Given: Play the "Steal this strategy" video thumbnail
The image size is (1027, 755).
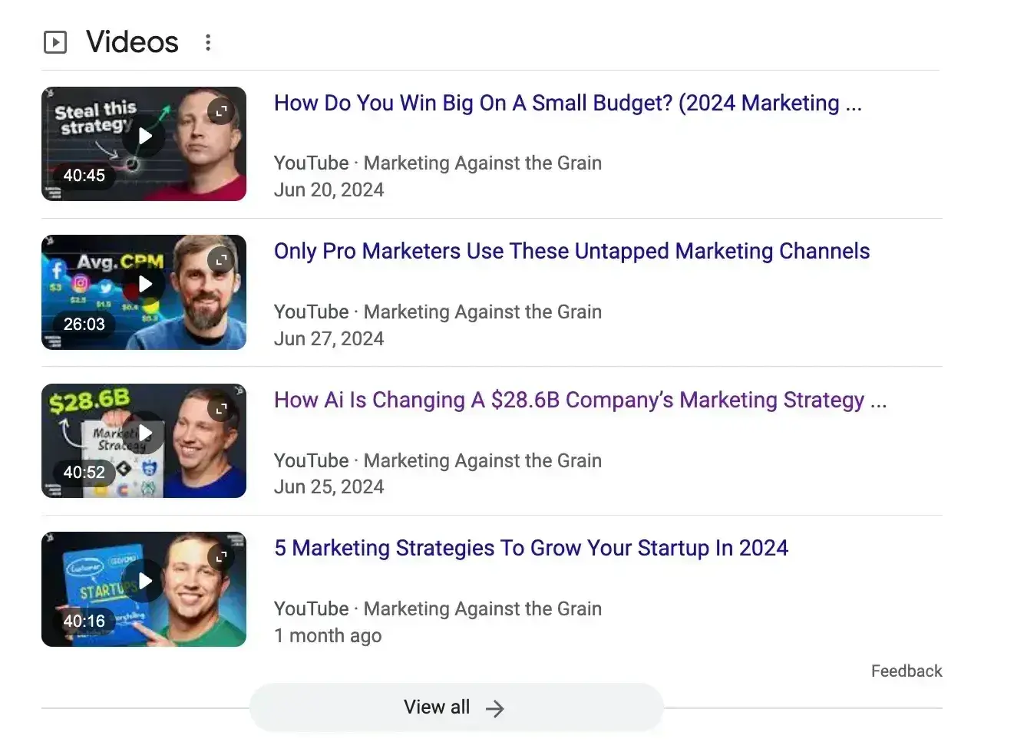Looking at the screenshot, I should pyautogui.click(x=144, y=136).
